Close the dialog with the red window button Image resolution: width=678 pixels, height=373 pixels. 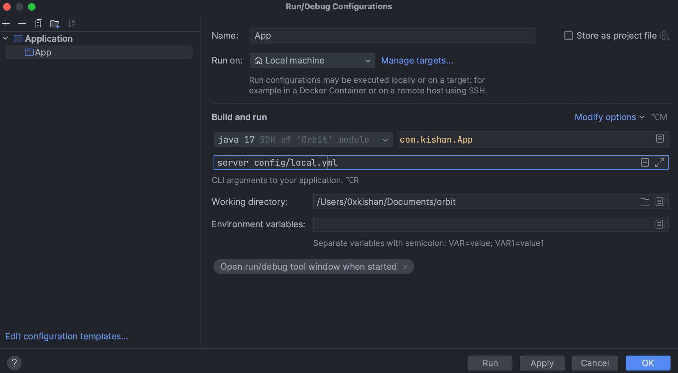coord(7,7)
